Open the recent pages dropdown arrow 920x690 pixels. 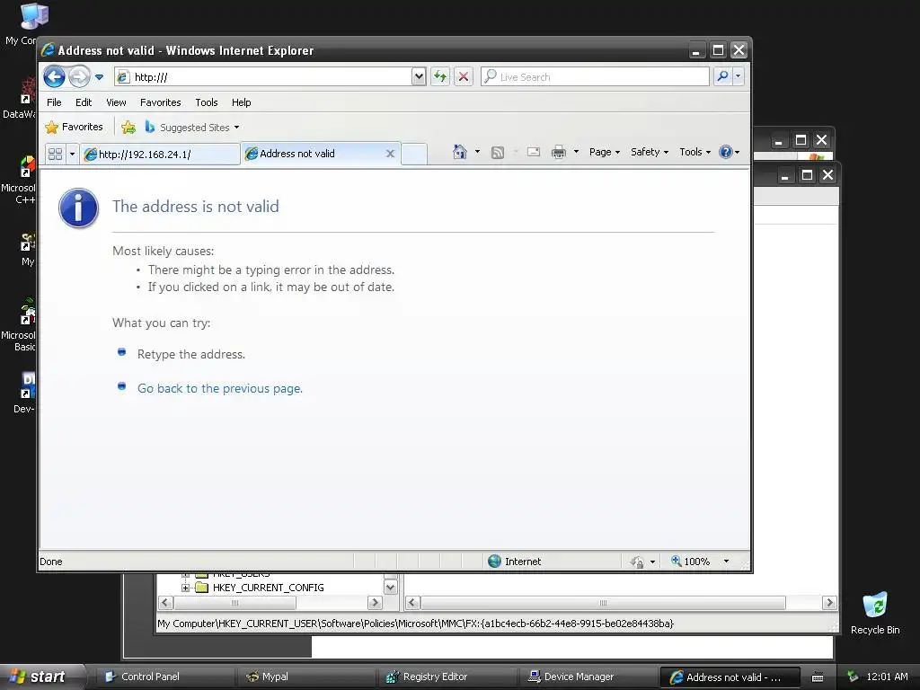pos(99,77)
